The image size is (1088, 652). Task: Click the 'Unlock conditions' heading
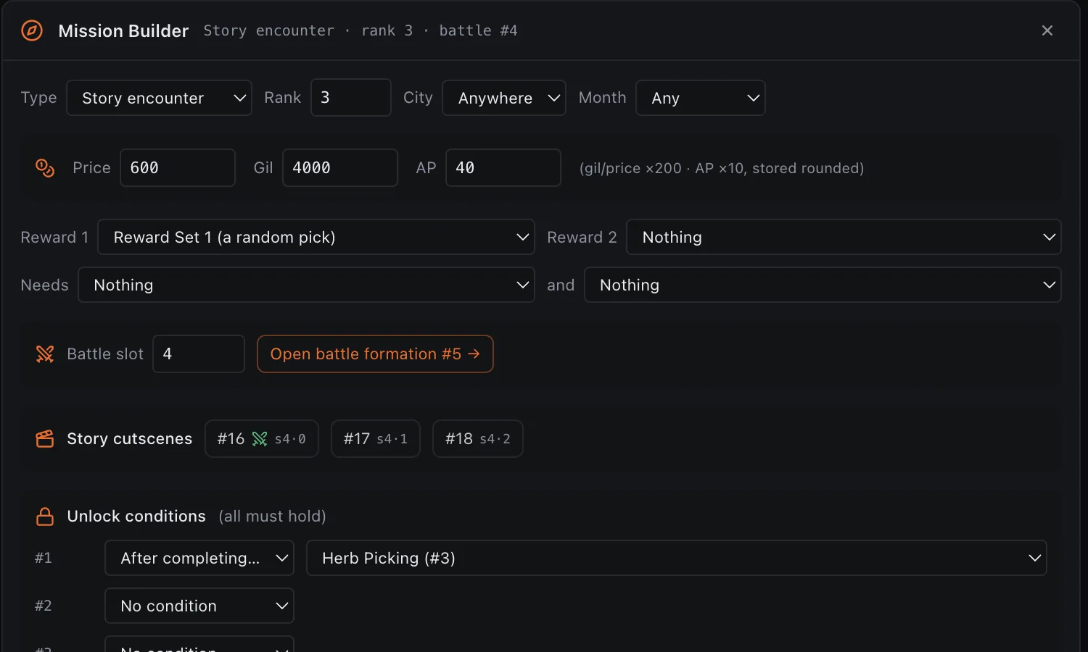point(136,517)
